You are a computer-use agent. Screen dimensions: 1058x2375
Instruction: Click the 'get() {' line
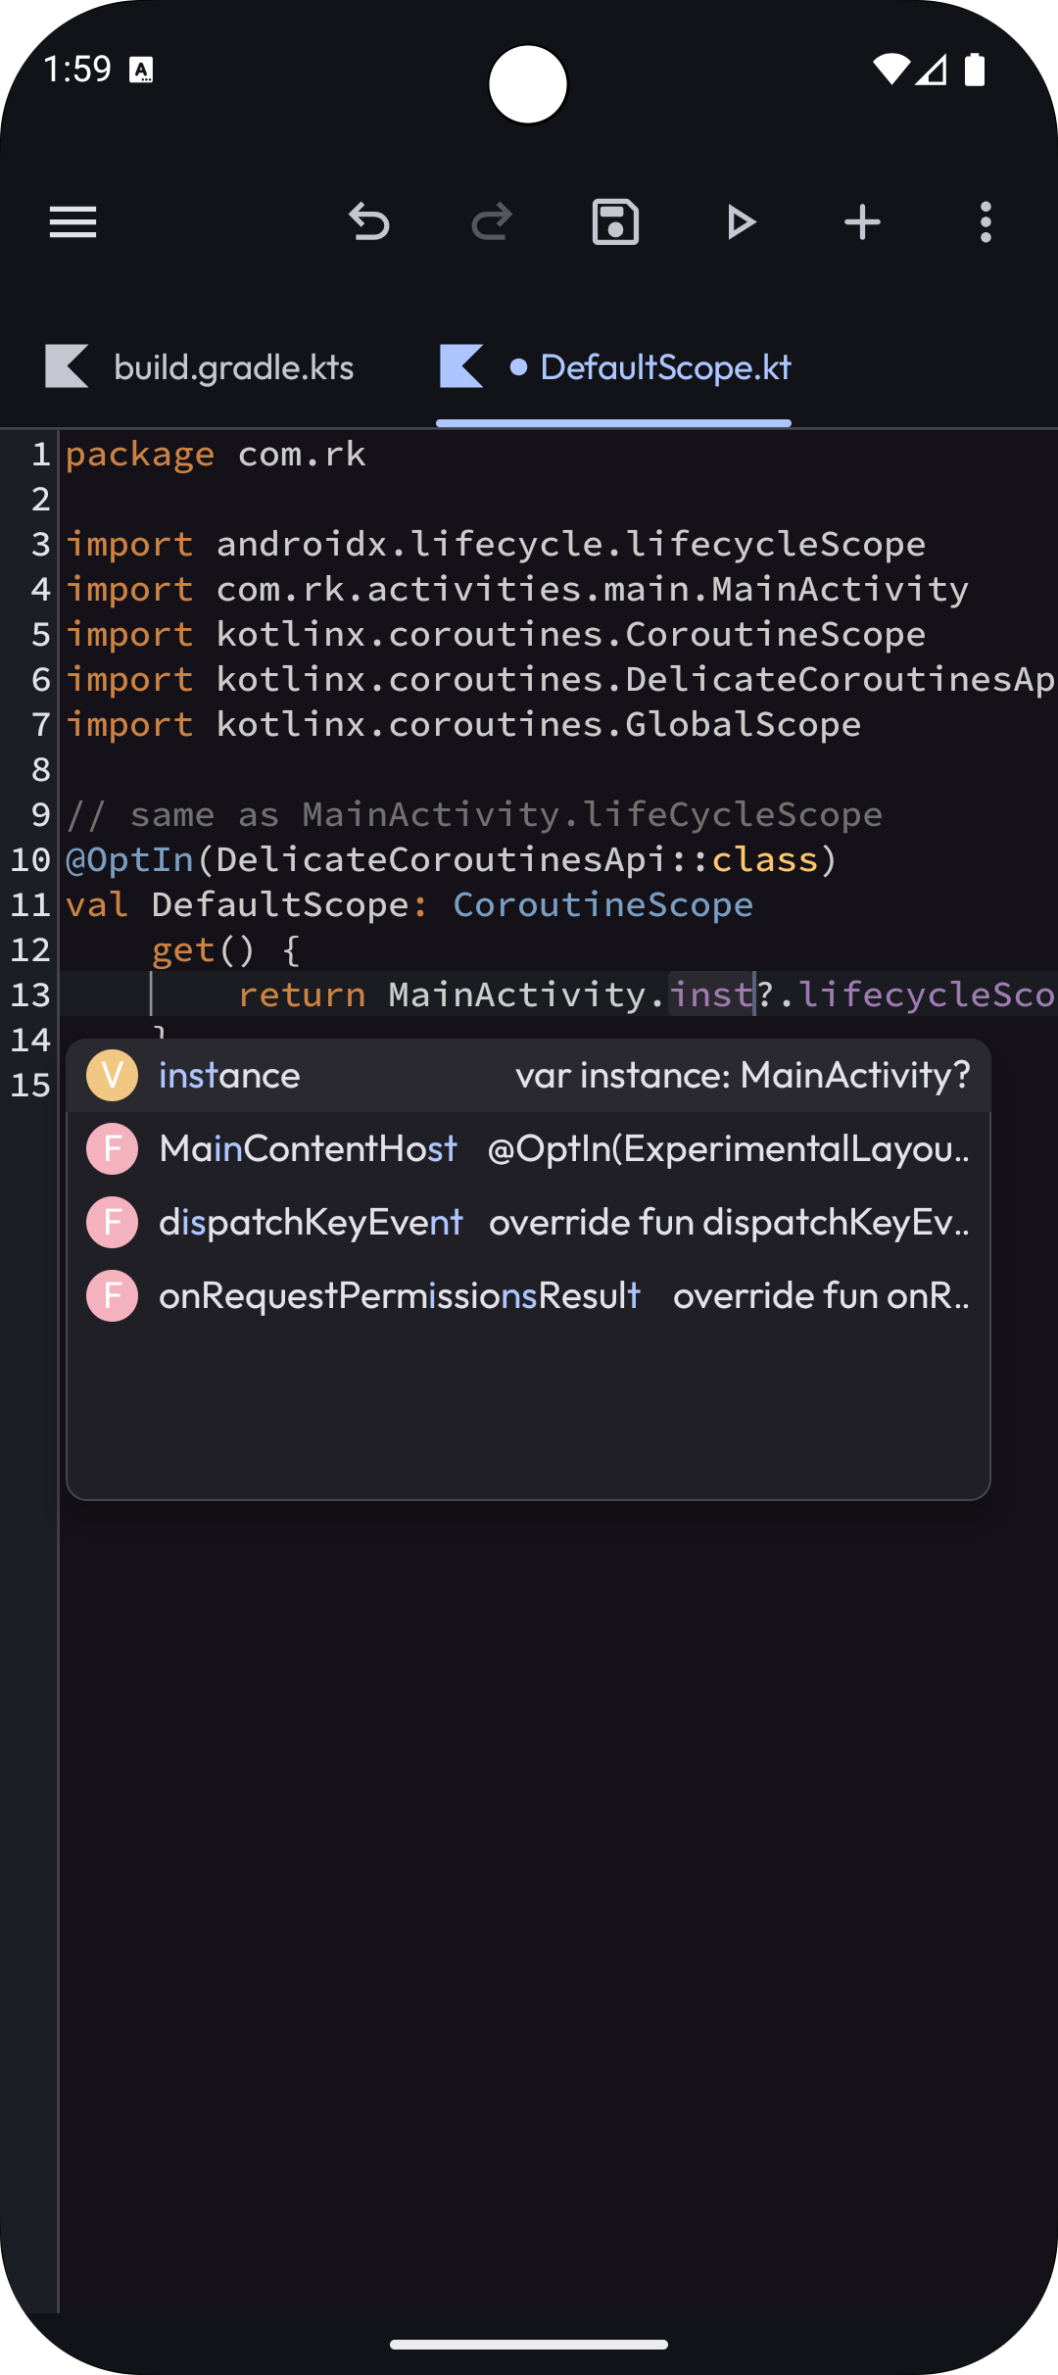(226, 950)
